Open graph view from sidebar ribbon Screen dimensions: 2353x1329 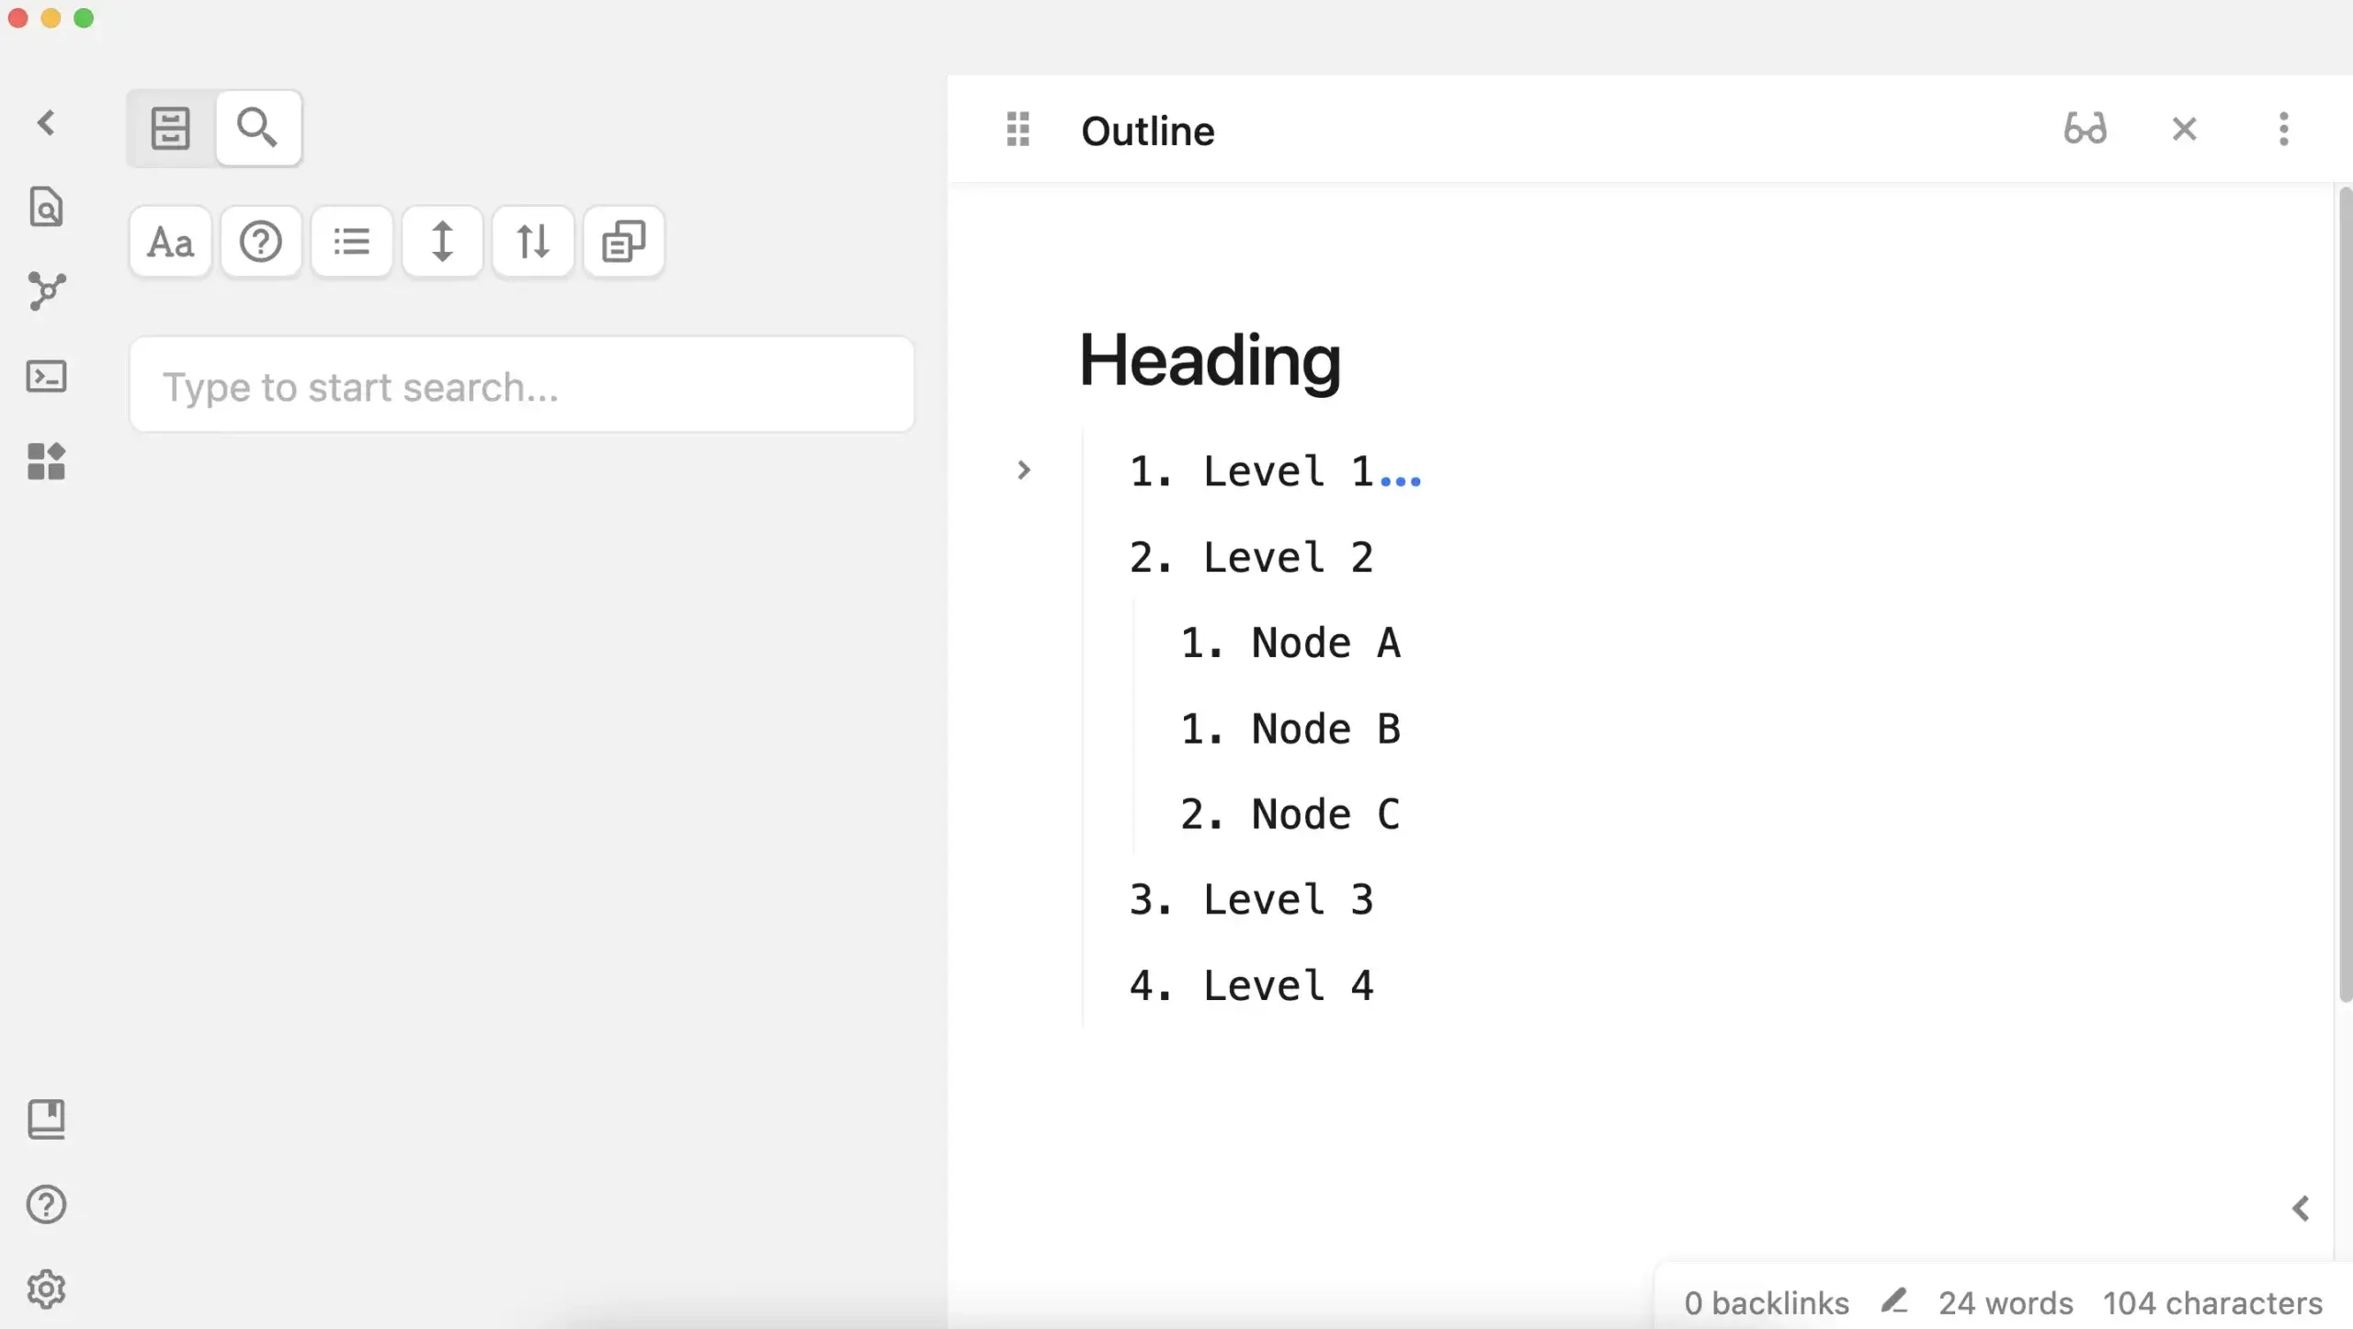point(46,291)
